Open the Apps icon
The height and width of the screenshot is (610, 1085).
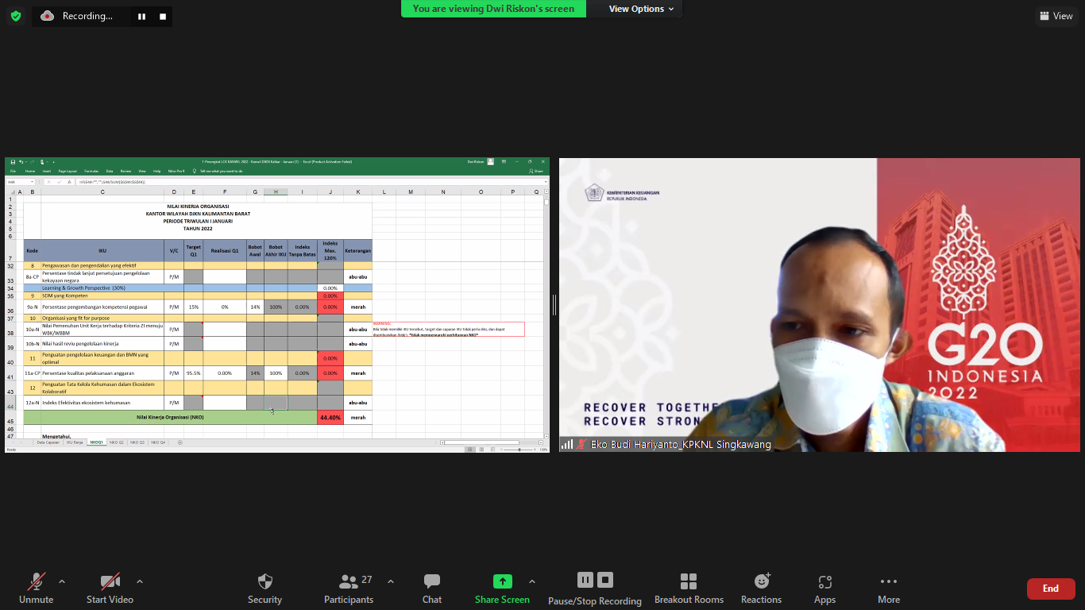click(x=824, y=581)
